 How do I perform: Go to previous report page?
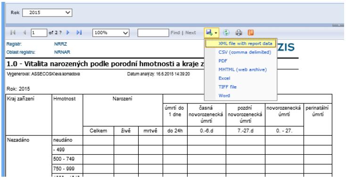(25, 33)
